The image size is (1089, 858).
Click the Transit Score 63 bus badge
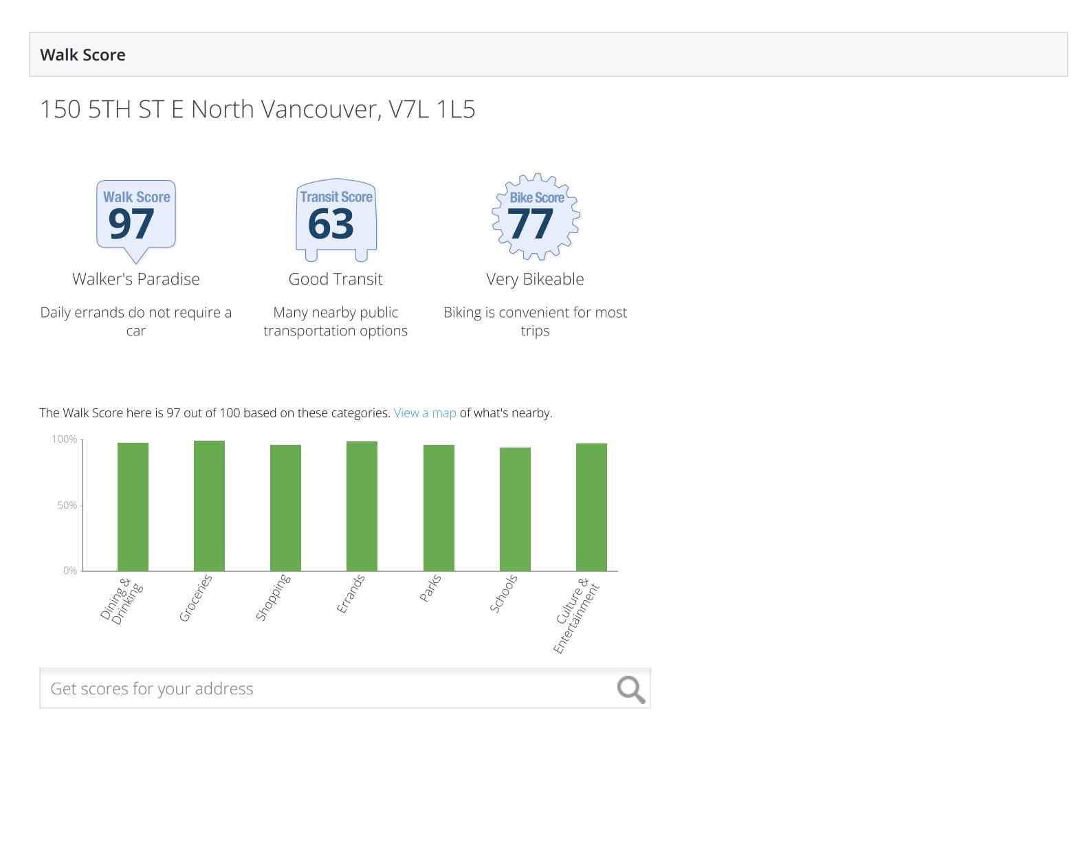335,219
